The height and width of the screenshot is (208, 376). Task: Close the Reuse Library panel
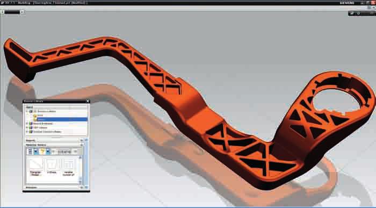tap(88, 101)
